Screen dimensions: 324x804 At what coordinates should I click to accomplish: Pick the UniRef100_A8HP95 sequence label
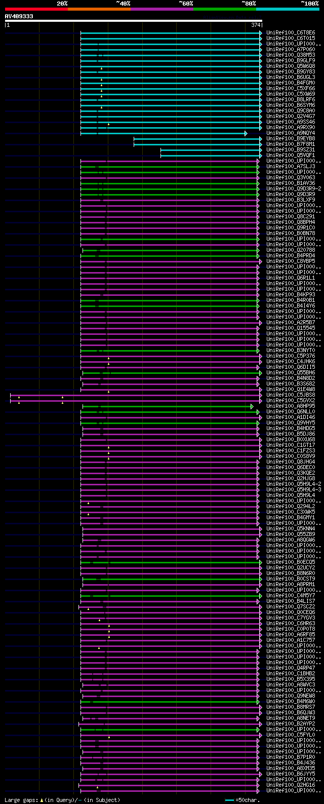[291, 406]
